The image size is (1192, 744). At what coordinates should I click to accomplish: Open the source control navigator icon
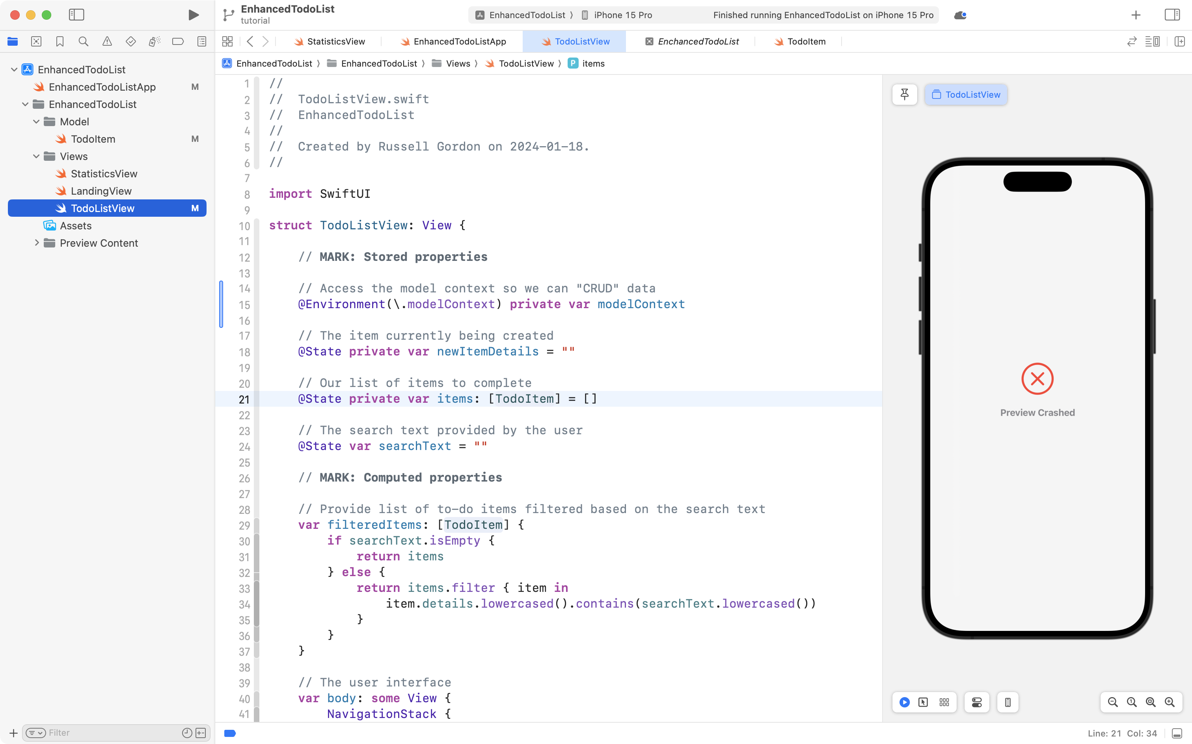(x=36, y=41)
